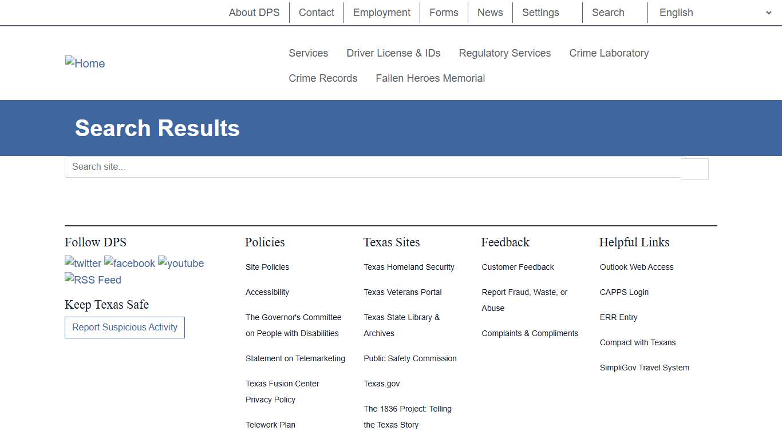Open the RSS Feed

point(93,280)
